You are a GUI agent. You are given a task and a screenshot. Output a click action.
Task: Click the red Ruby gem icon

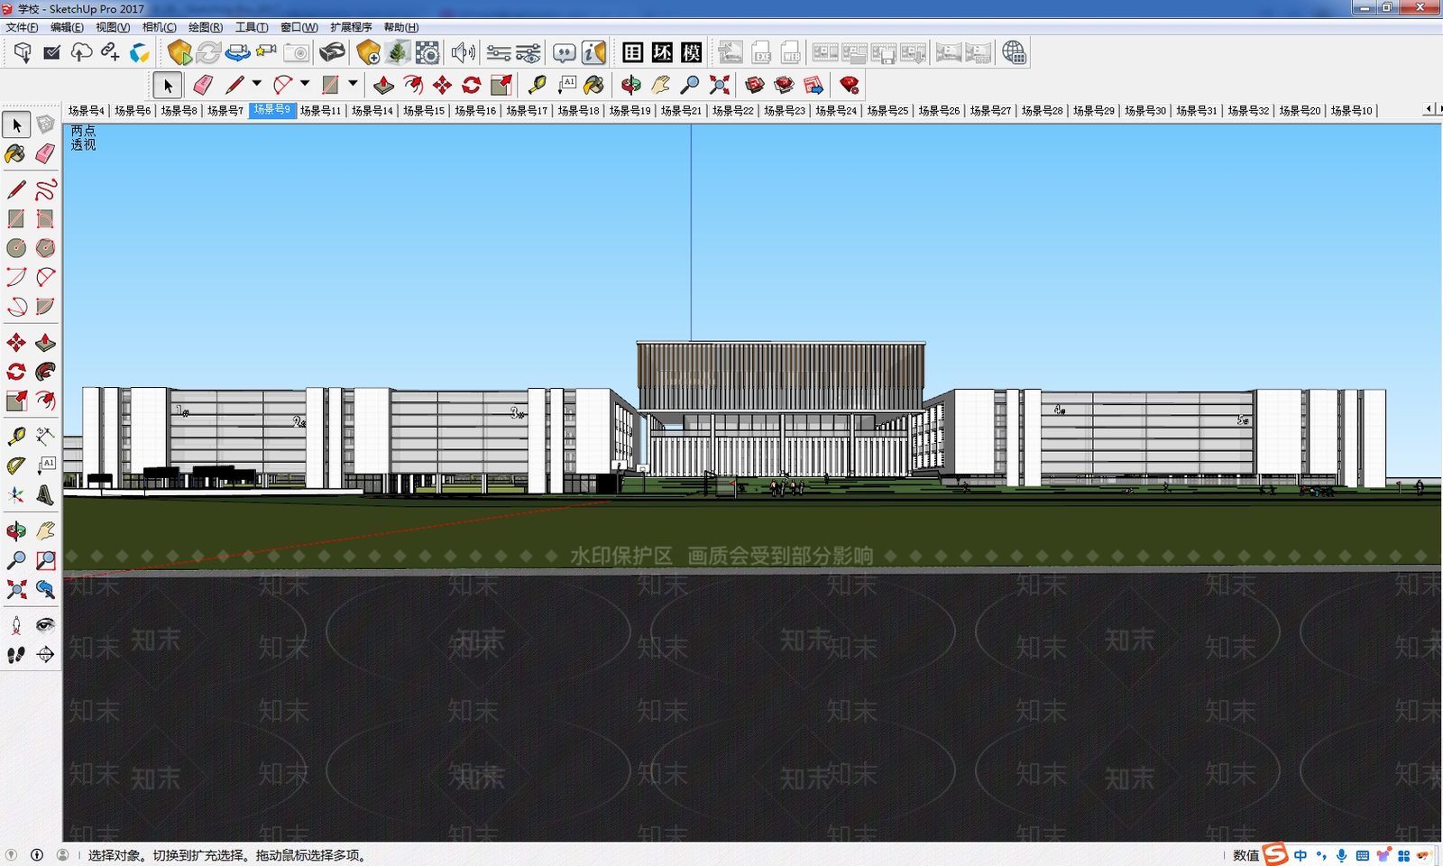[x=849, y=85]
